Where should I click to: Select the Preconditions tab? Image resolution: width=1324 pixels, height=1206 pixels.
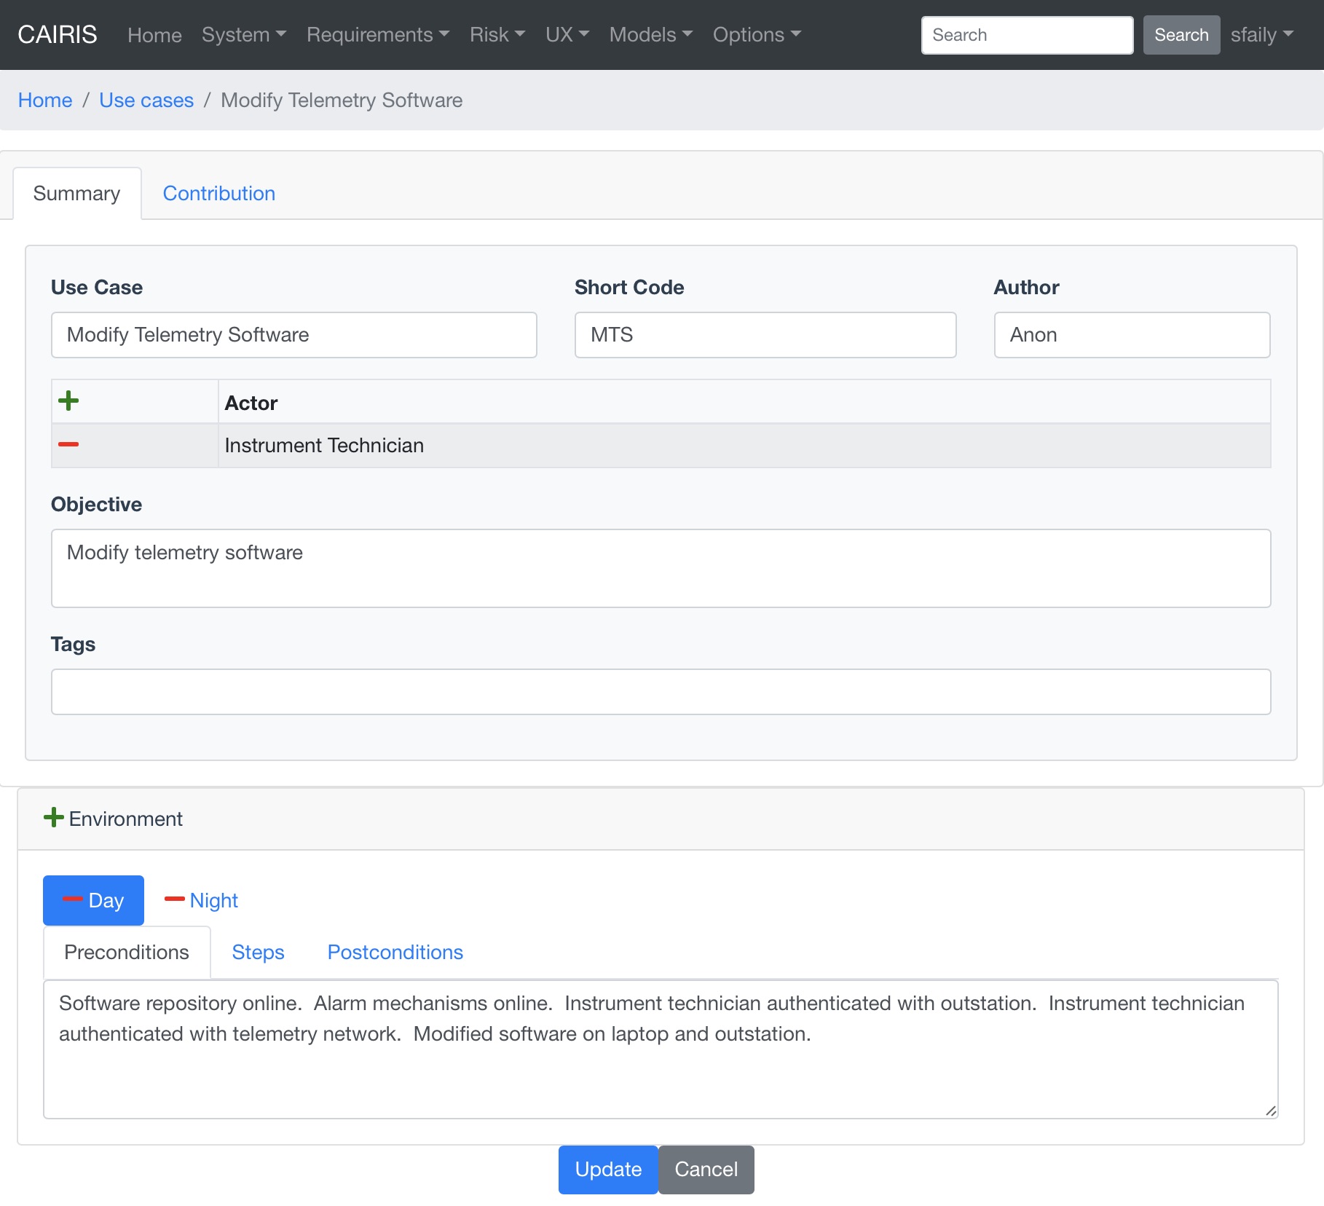[x=127, y=952]
